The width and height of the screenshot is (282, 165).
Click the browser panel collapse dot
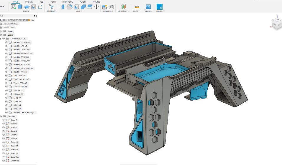coord(35,16)
